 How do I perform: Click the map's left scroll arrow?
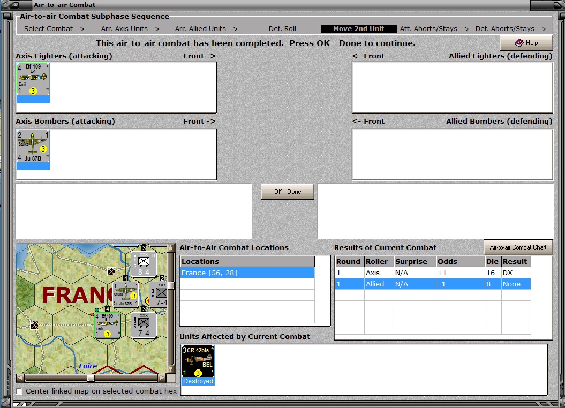point(20,378)
